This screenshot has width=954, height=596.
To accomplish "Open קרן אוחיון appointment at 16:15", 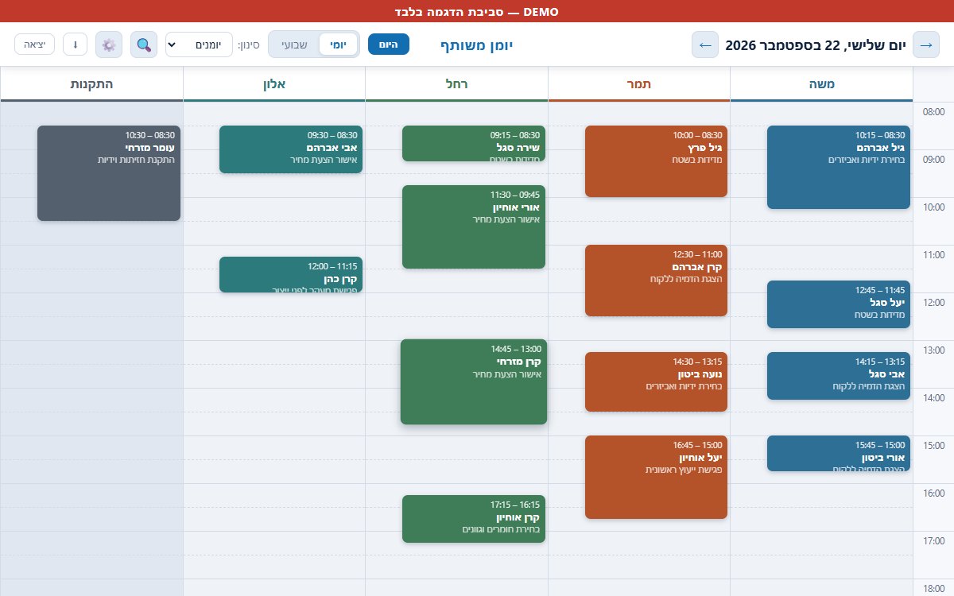I will pyautogui.click(x=474, y=519).
